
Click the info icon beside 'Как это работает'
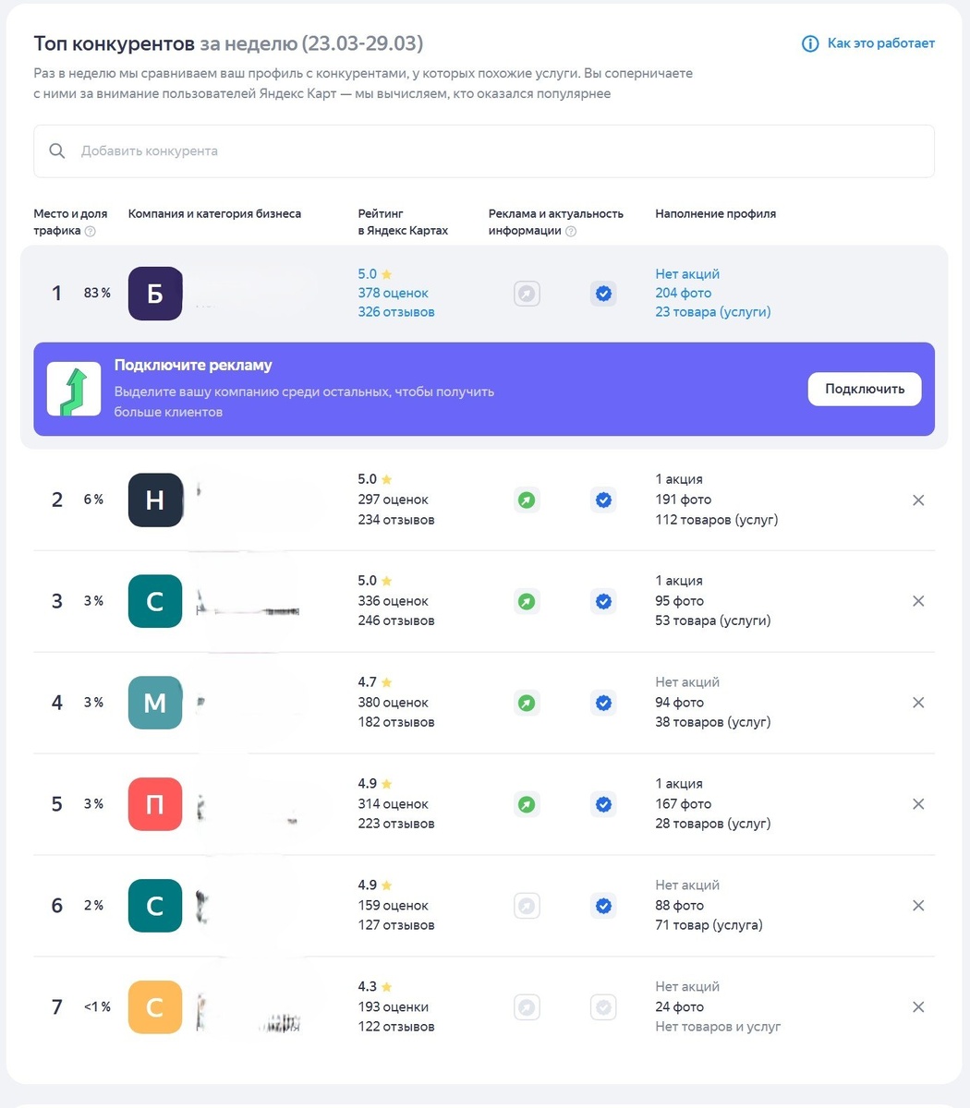pyautogui.click(x=810, y=44)
